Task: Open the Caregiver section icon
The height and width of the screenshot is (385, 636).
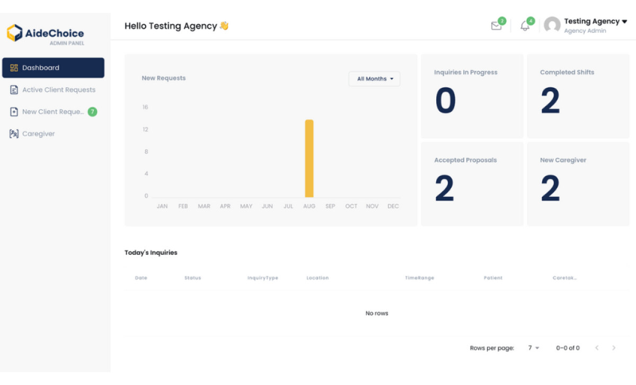Action: click(x=13, y=133)
